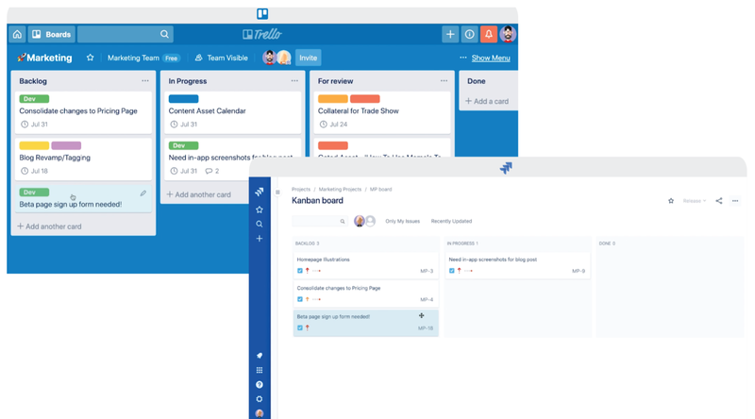
Task: Open Team Visible visibility setting
Action: point(222,58)
